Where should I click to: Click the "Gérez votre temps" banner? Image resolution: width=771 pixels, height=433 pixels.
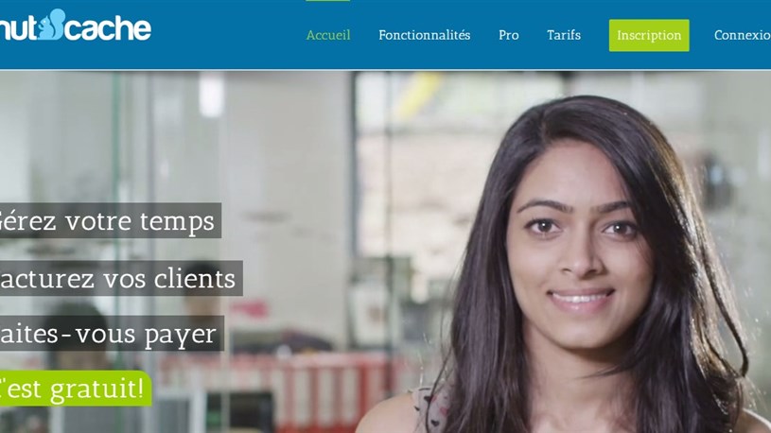pos(110,220)
